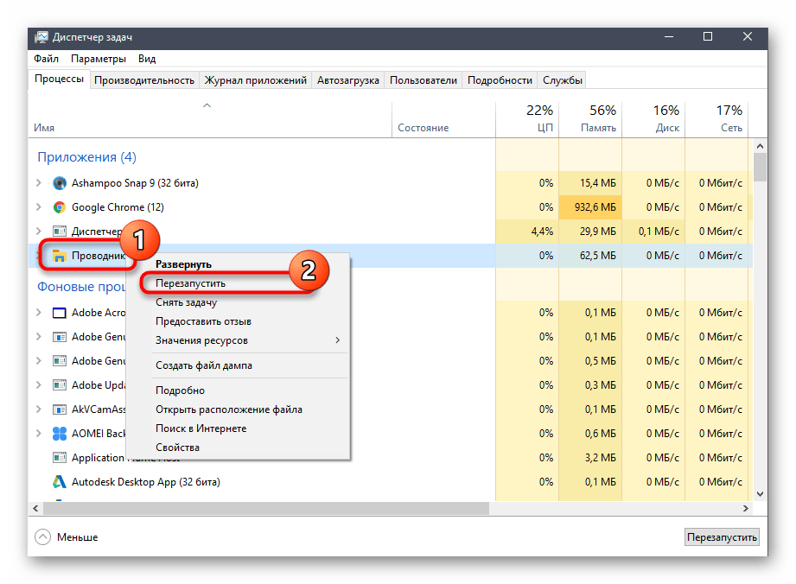Click the Application Frame Host icon
This screenshot has height=584, width=796.
coord(60,458)
